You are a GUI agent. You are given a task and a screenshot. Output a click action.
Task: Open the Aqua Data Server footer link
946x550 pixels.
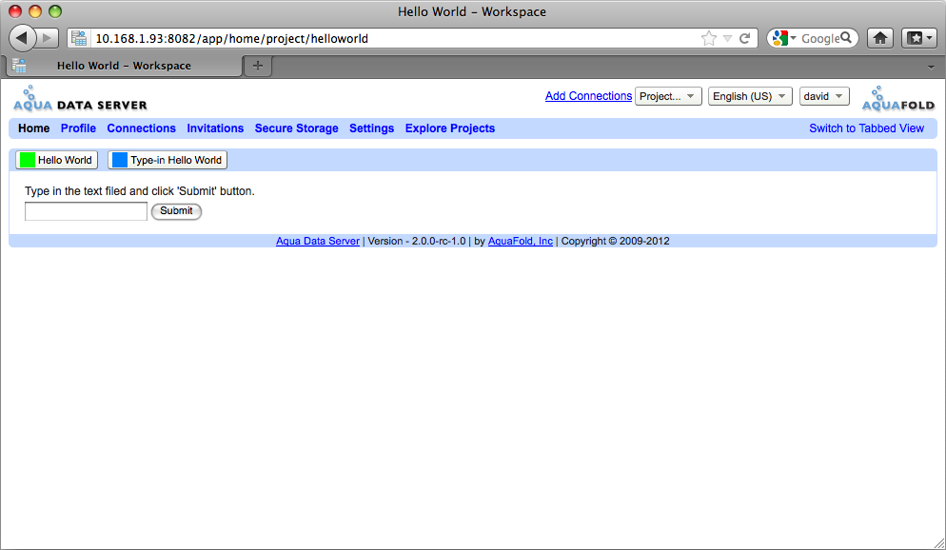[x=317, y=242]
